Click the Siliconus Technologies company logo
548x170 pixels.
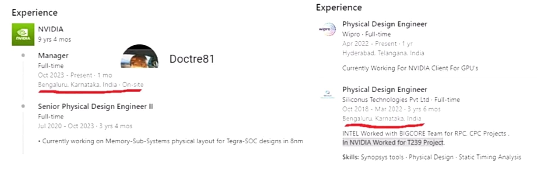point(327,94)
